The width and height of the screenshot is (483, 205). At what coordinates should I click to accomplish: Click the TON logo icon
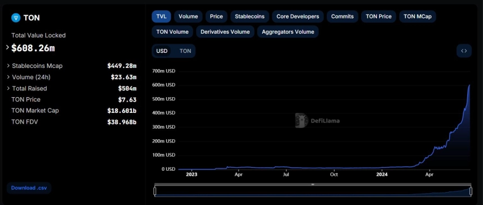pyautogui.click(x=16, y=18)
